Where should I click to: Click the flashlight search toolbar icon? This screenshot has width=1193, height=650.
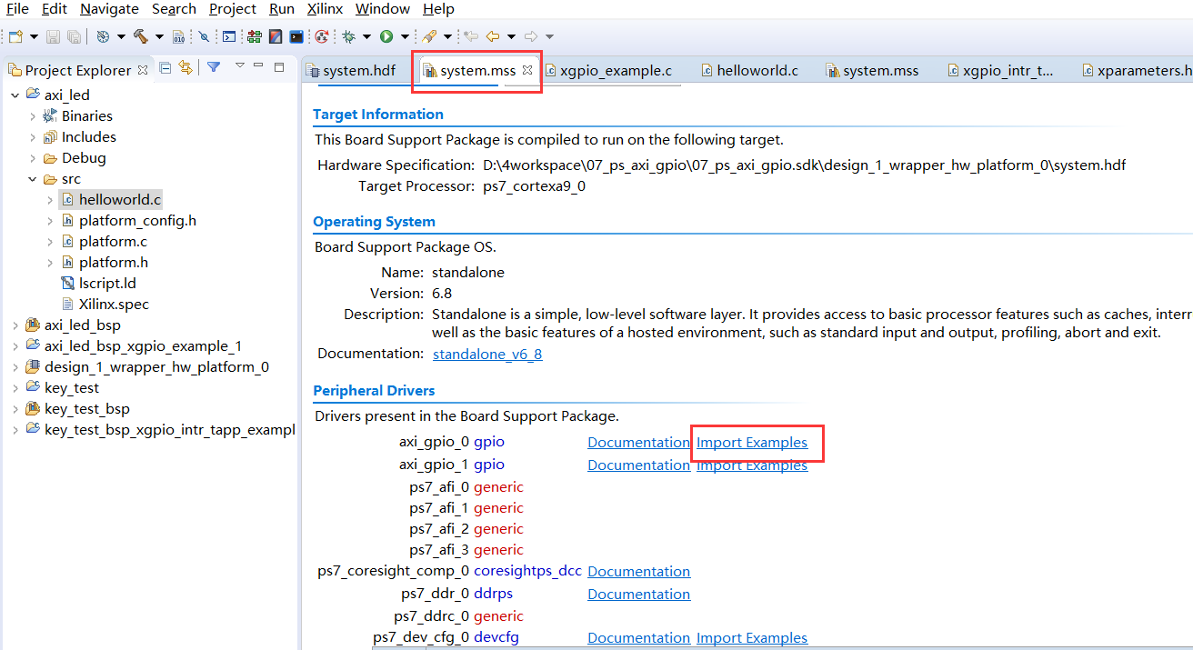pyautogui.click(x=429, y=37)
